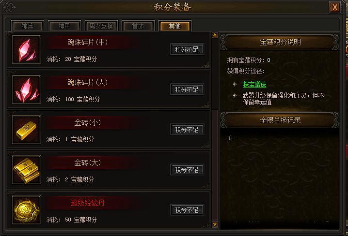The height and width of the screenshot is (236, 348).
Task: Click the 超级经验丹 golden orb icon
Action: click(x=26, y=210)
